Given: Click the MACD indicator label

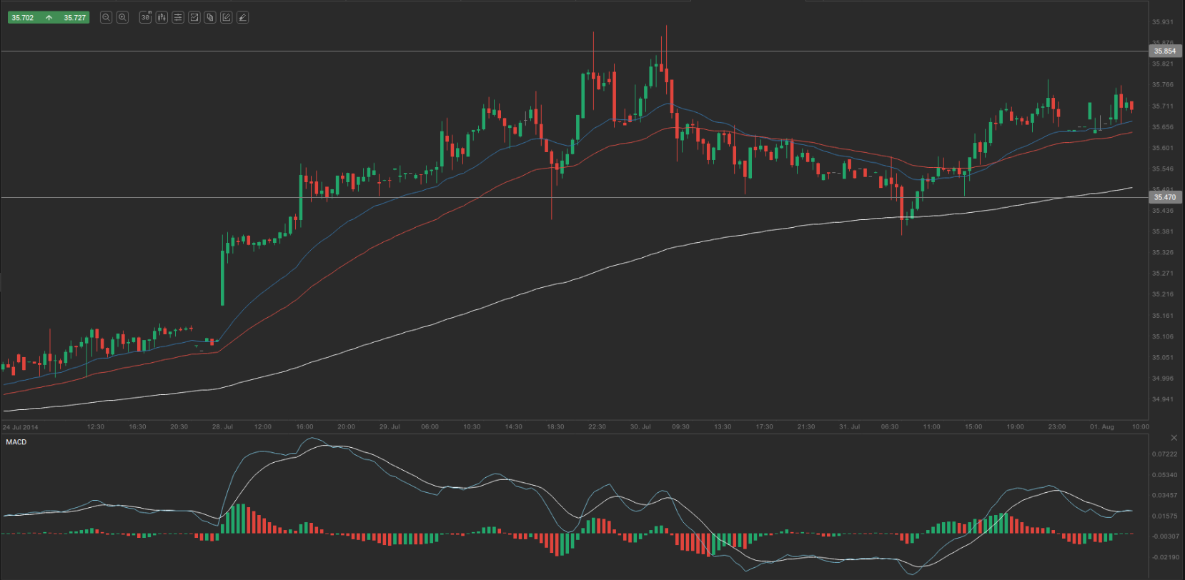Looking at the screenshot, I should point(16,442).
